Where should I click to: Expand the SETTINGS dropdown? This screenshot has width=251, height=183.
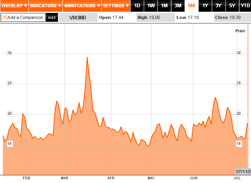pyautogui.click(x=116, y=6)
